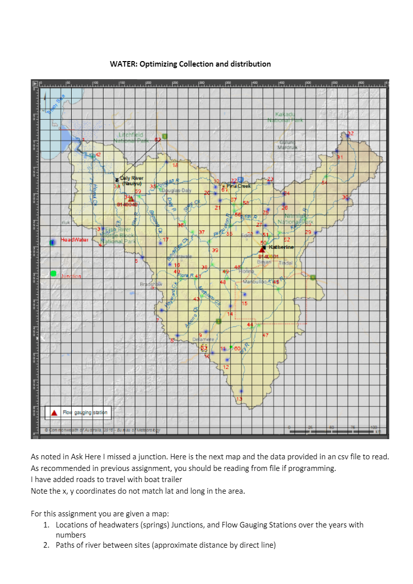Click the 'Kakadu National Park' map label

click(x=285, y=117)
